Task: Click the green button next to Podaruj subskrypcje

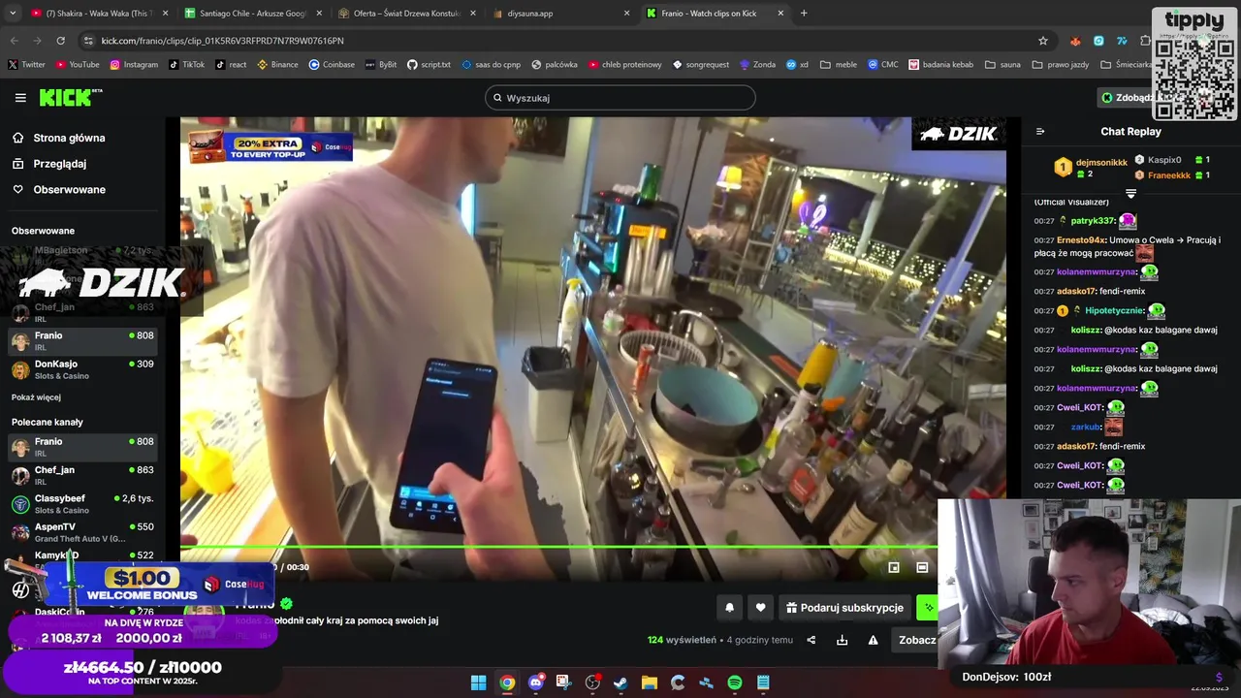Action: 927,608
